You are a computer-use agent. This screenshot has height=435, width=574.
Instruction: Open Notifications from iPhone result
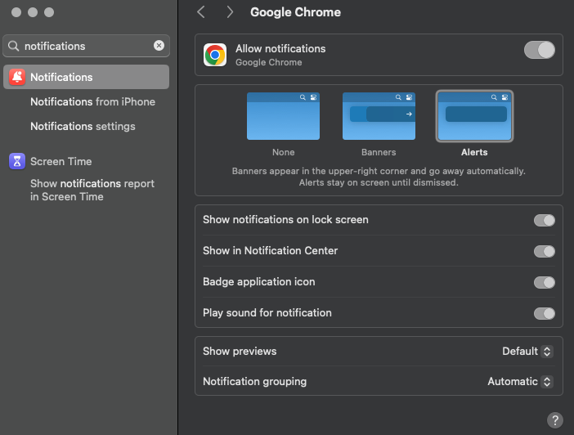[92, 101]
